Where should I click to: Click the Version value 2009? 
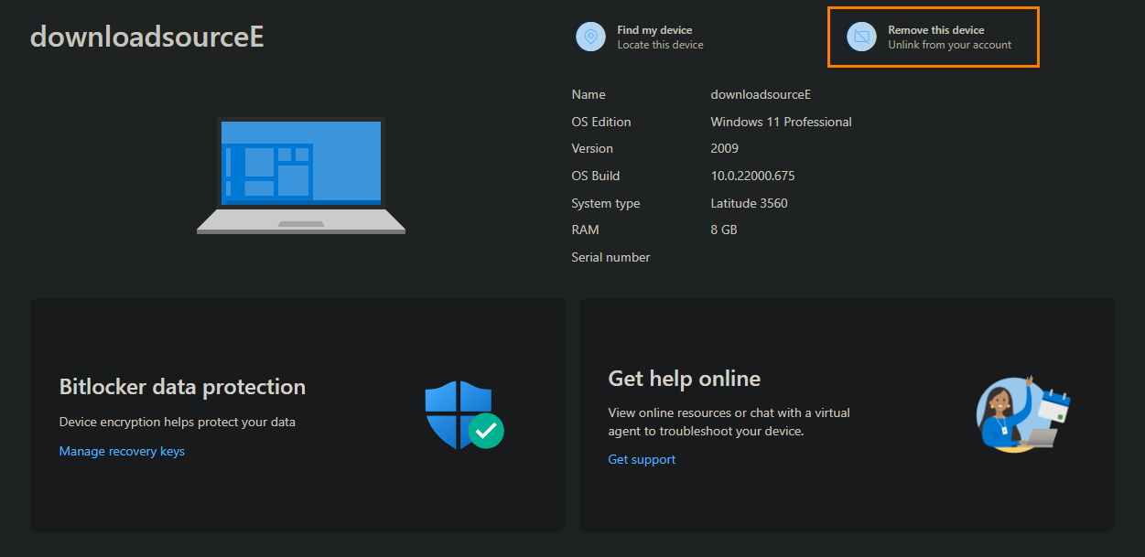pos(724,148)
